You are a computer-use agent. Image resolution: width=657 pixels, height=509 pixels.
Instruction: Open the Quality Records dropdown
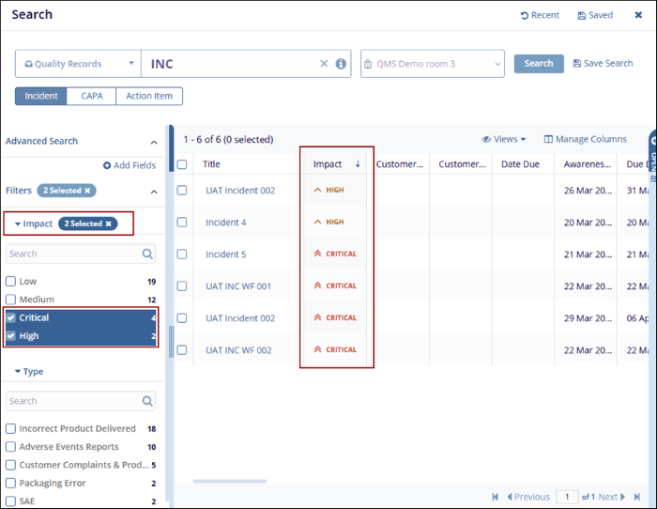tap(77, 64)
